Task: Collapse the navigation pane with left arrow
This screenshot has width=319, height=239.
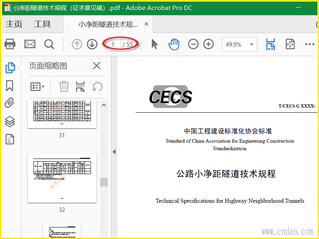Action: 114,152
